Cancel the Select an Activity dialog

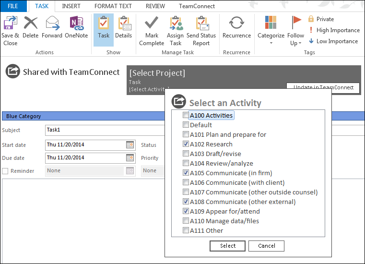click(266, 246)
